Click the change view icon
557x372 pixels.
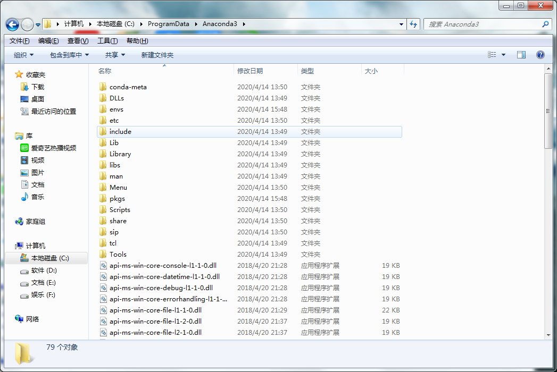click(x=492, y=55)
